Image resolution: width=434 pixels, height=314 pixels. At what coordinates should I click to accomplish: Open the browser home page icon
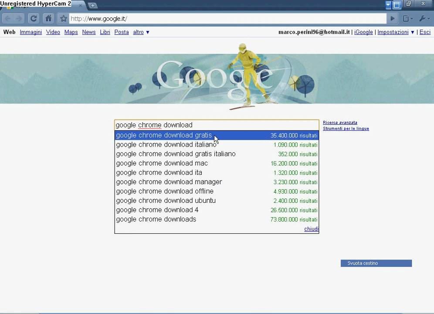(x=48, y=19)
